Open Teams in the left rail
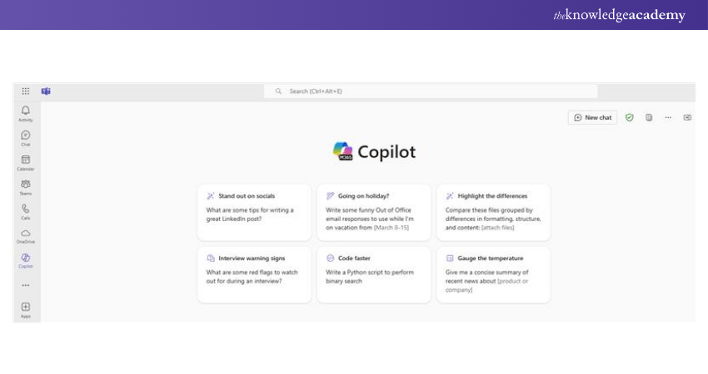Viewport: 708px width, 374px height. (26, 185)
